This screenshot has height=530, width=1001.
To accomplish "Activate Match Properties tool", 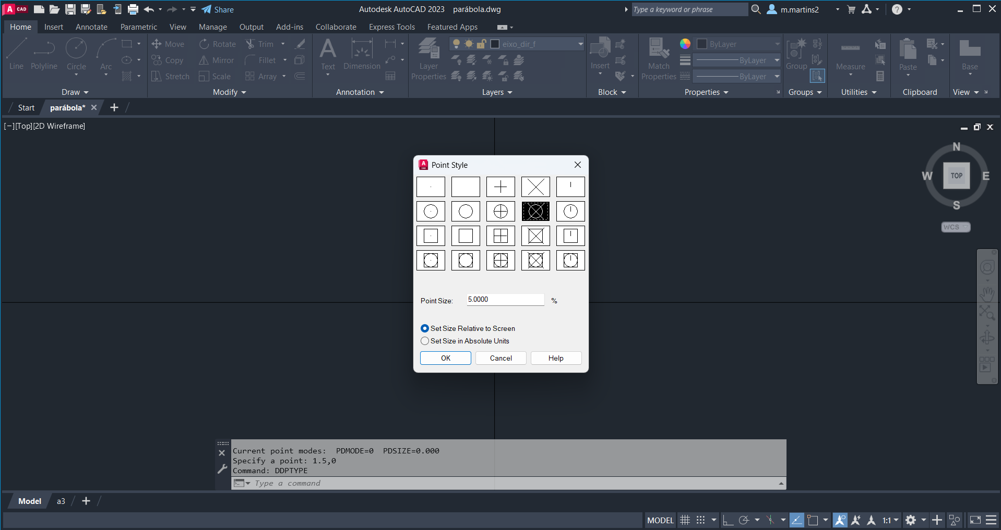I will pos(659,59).
